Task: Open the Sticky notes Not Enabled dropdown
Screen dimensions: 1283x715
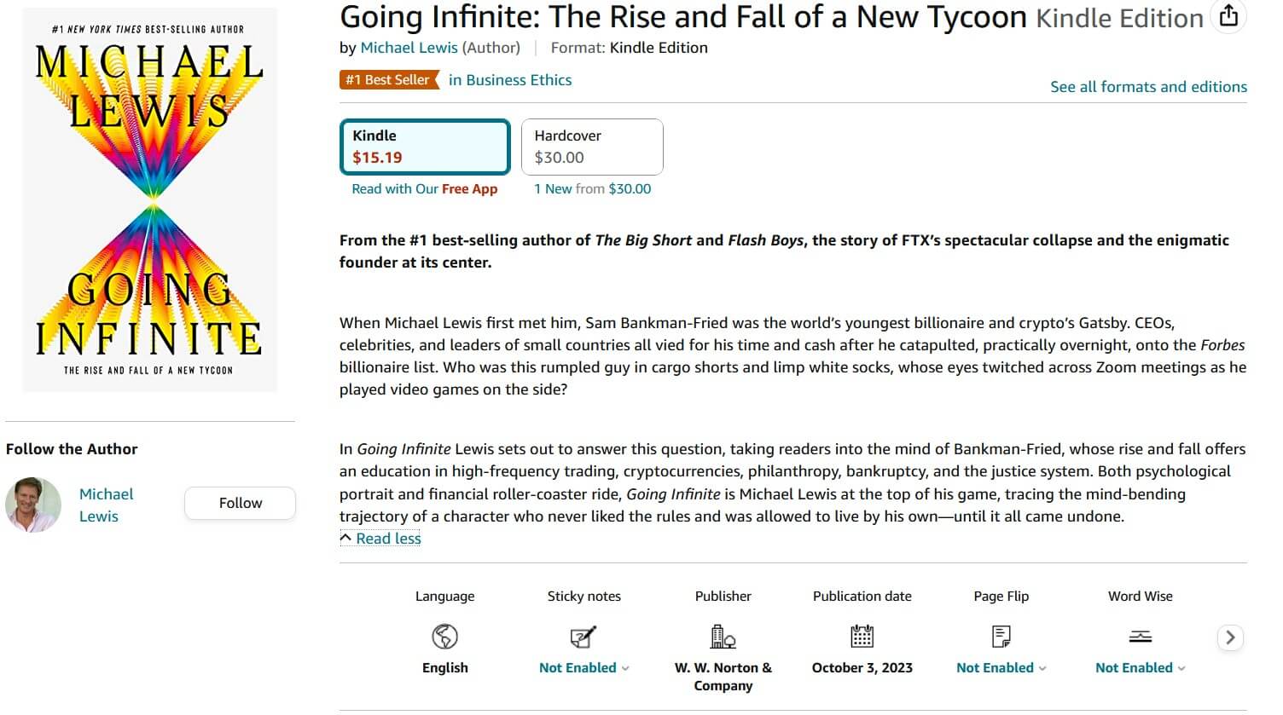Action: tap(583, 667)
